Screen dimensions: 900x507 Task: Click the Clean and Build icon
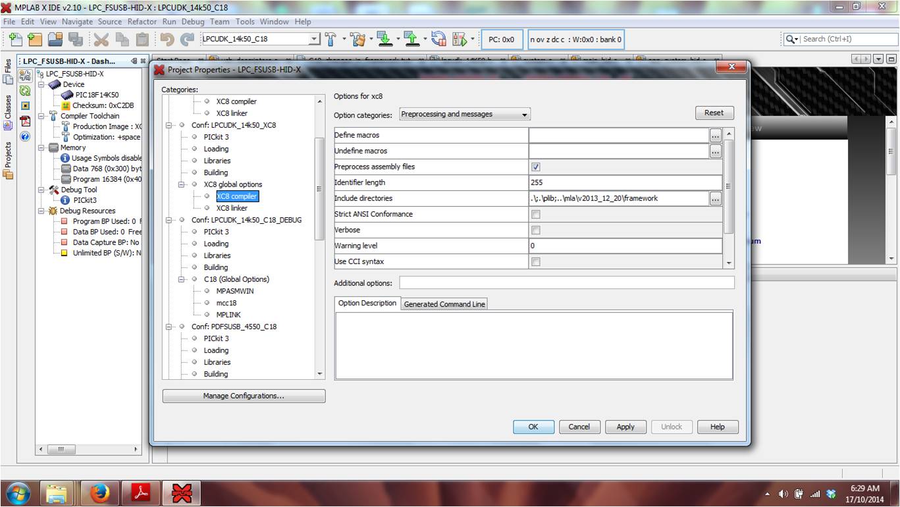pos(358,39)
